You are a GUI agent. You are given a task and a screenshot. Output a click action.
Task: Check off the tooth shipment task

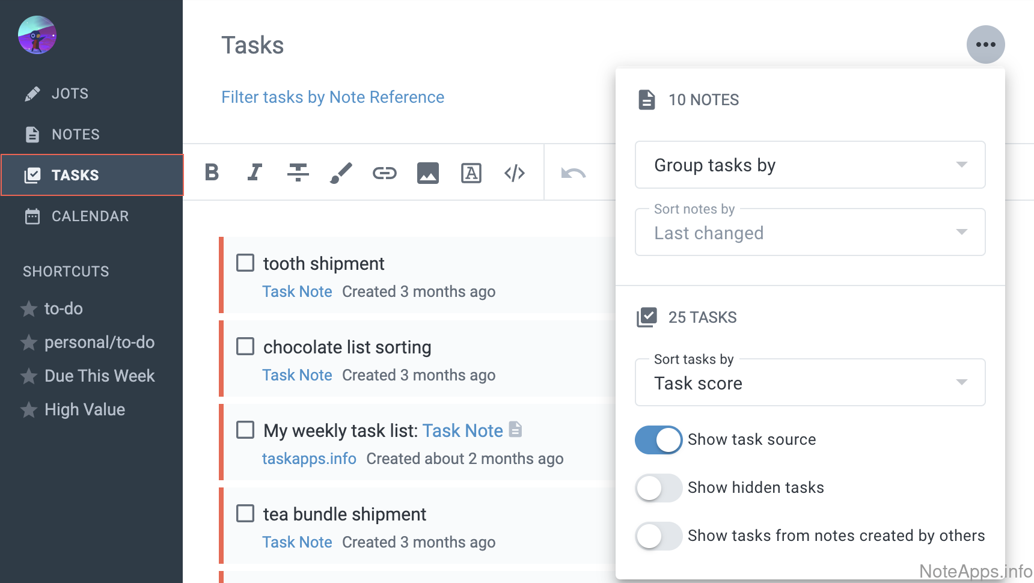245,263
